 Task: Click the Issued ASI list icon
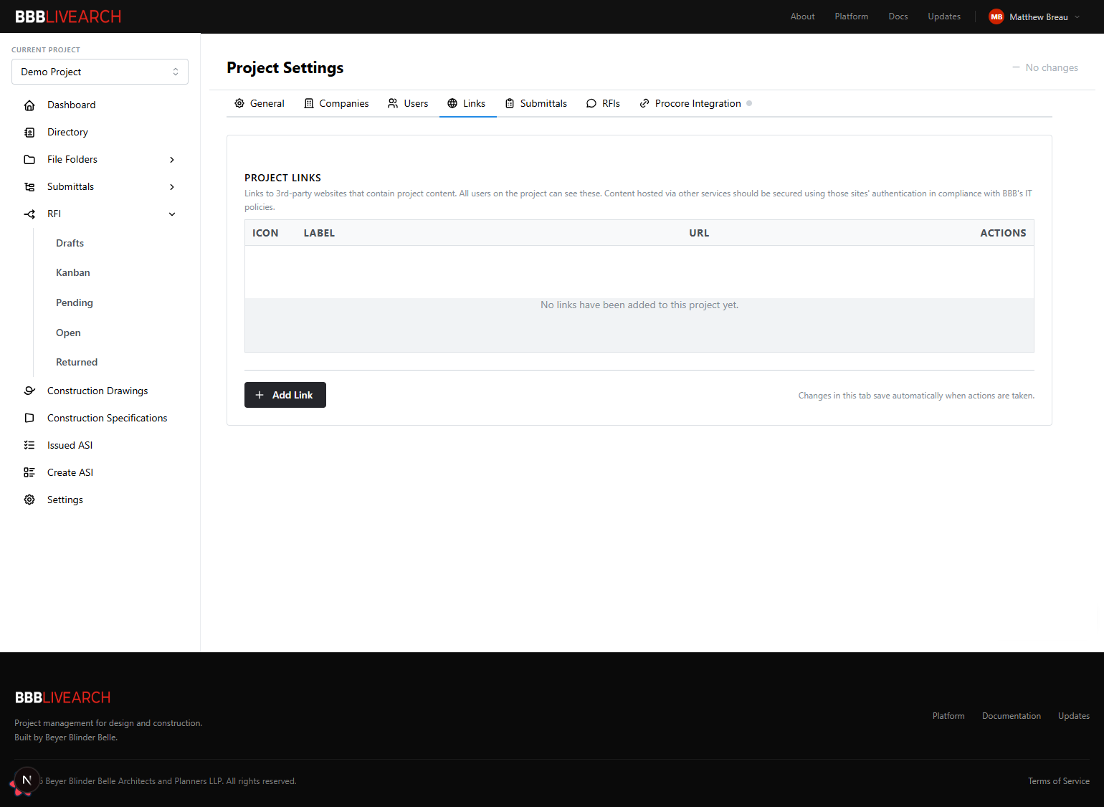pos(29,445)
